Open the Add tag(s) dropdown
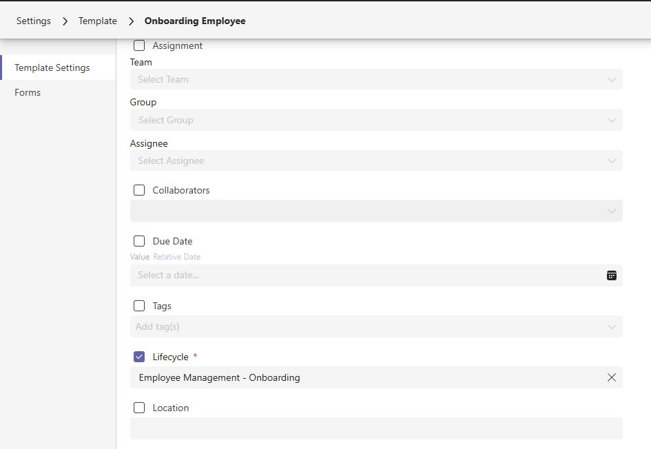The image size is (651, 449). click(375, 326)
